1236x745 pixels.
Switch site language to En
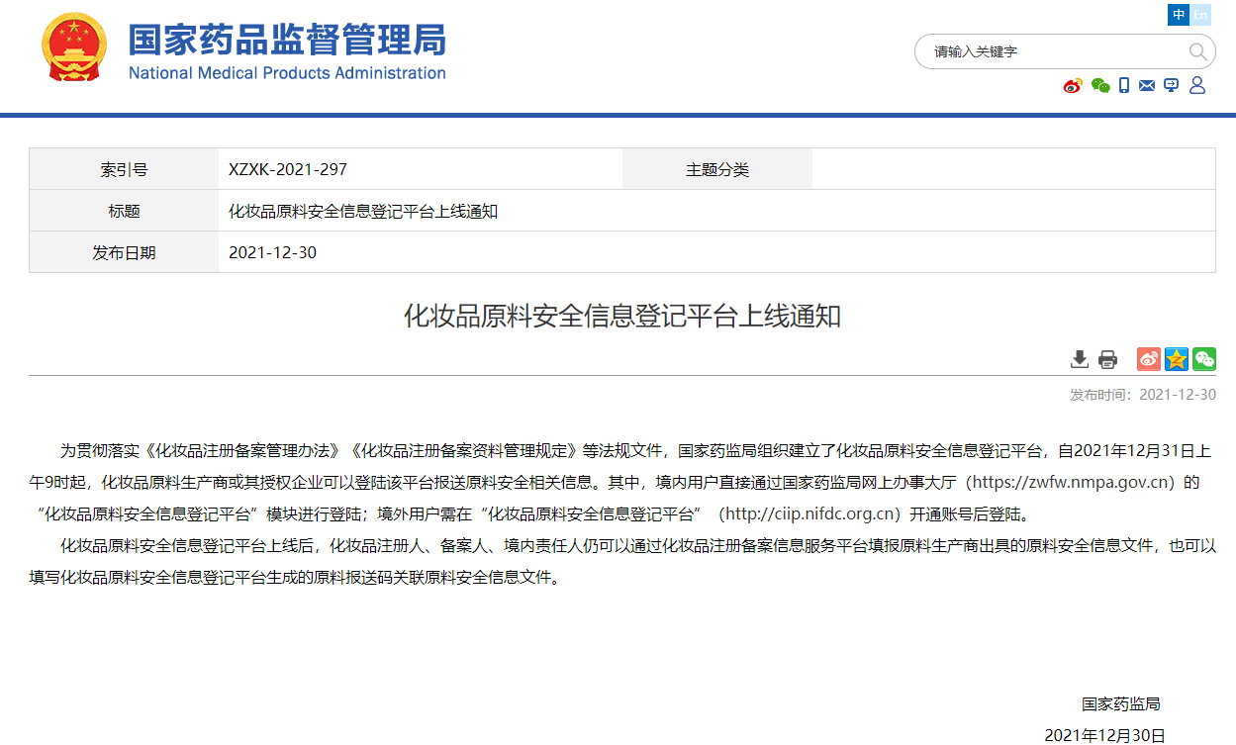tap(1200, 15)
